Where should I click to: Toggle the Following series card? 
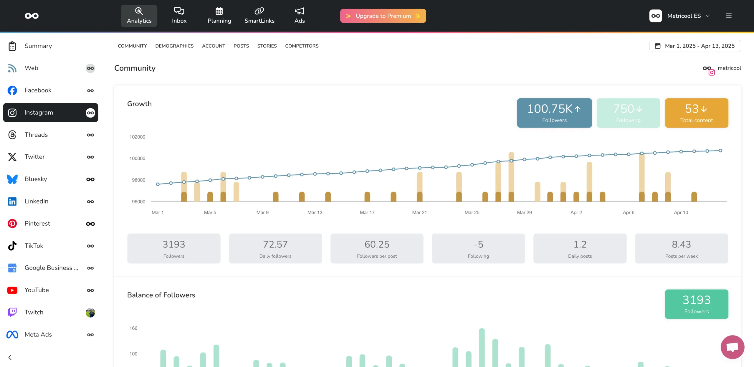(x=628, y=113)
